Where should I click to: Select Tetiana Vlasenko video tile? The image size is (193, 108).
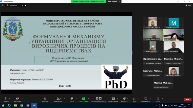(153, 47)
